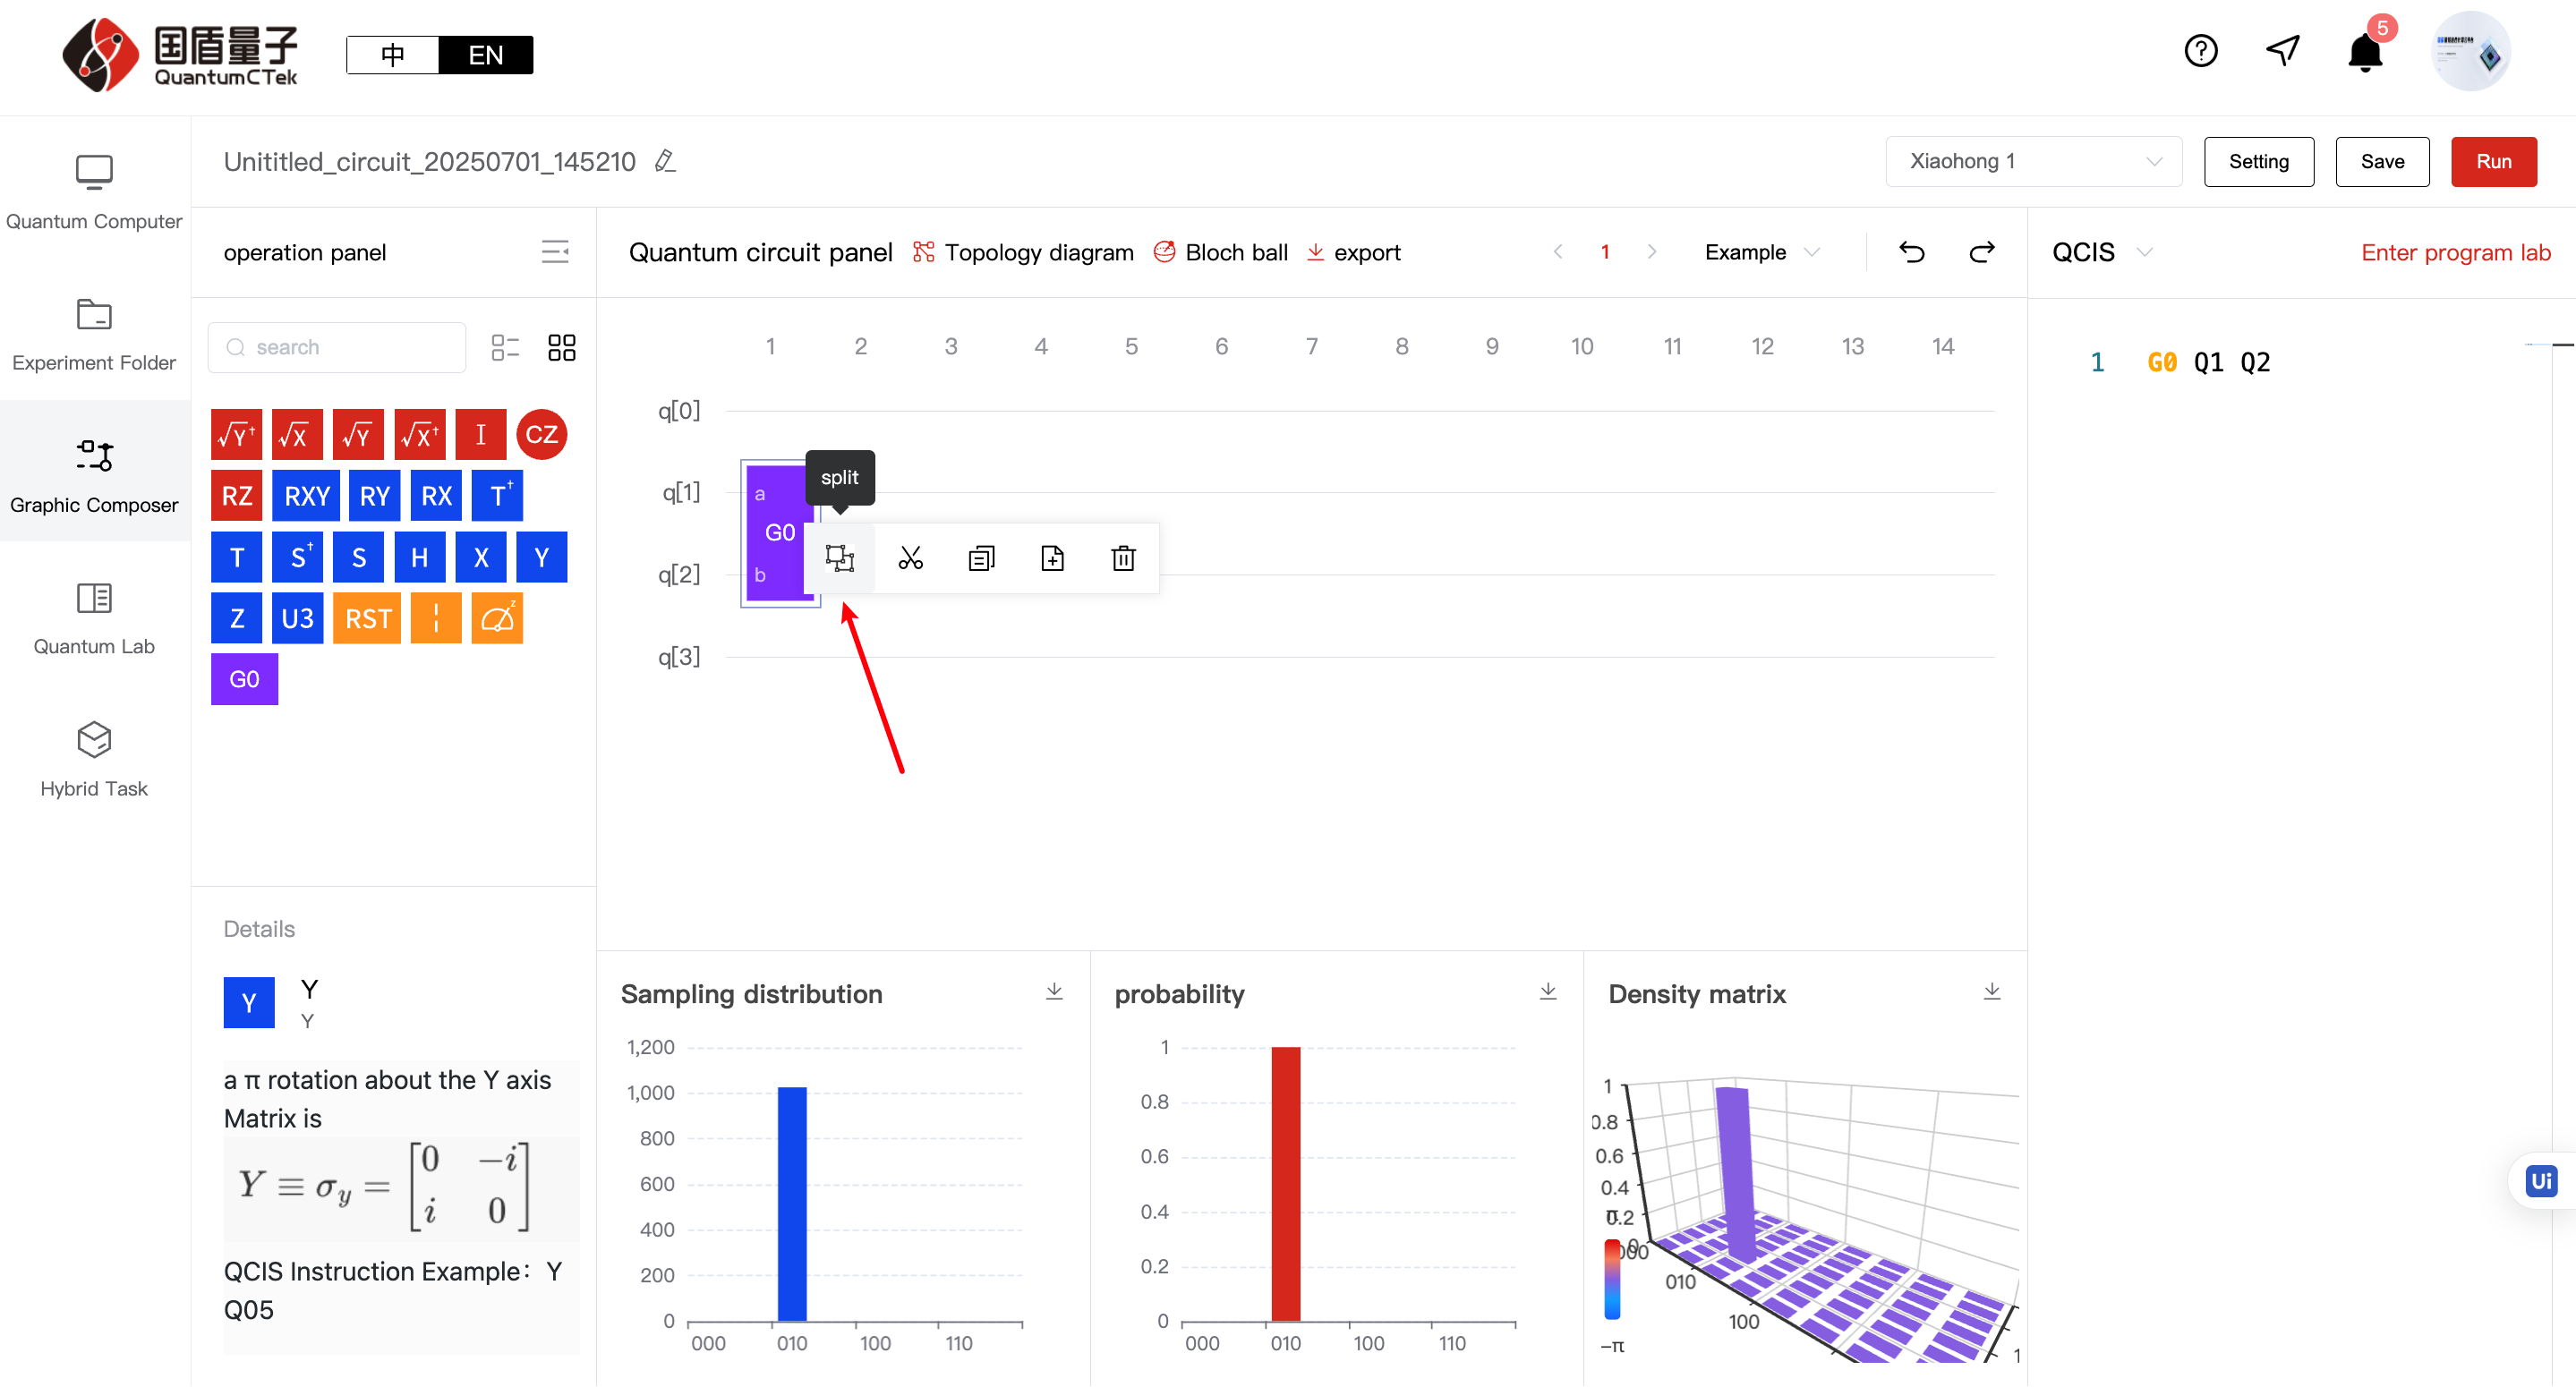Screen dimensions: 2576x1387
Task: Open the user avatar menu
Action: point(2471,51)
